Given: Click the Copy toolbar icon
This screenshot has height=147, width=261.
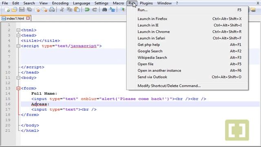Looking at the screenshot, I should (x=69, y=10).
